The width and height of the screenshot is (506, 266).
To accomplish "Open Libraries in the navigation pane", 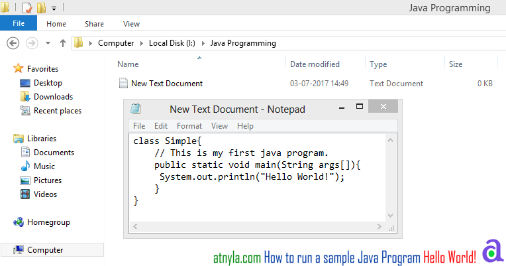I will (42, 139).
